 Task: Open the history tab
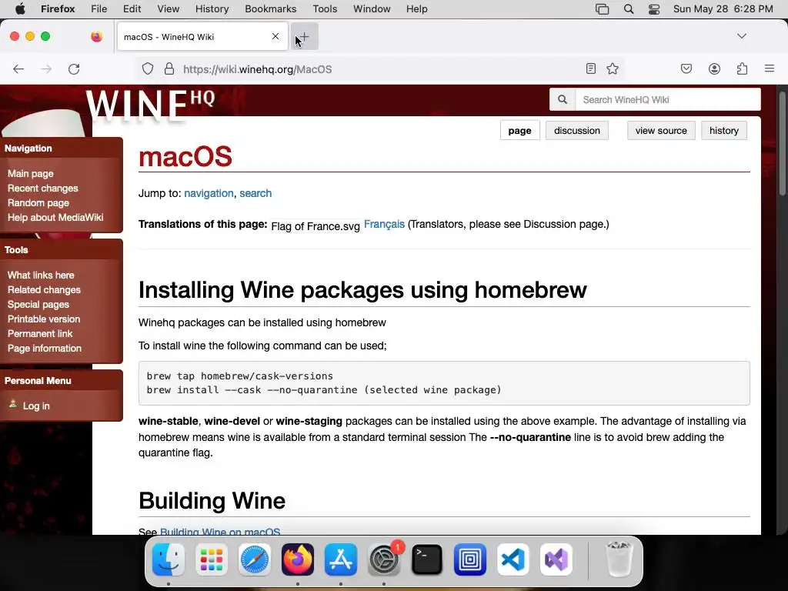[723, 131]
